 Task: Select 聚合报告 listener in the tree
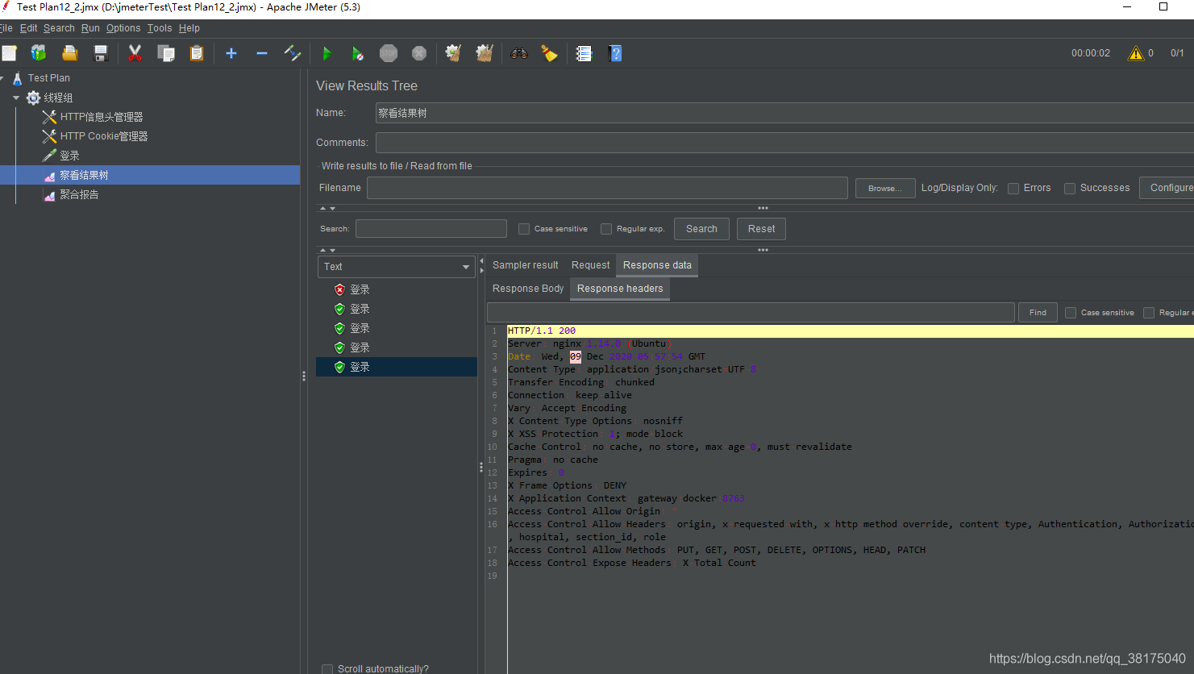(79, 194)
